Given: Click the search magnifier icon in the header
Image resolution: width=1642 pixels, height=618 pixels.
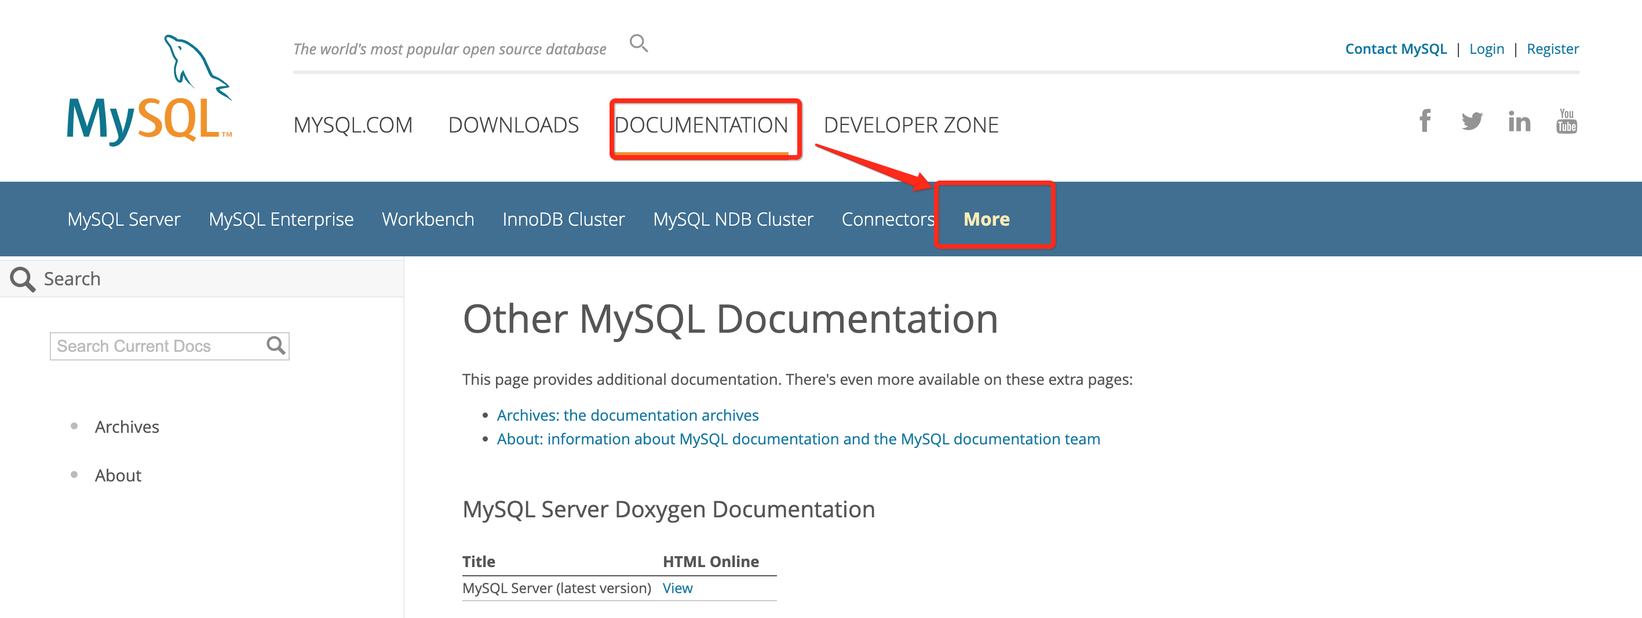Looking at the screenshot, I should 638,43.
